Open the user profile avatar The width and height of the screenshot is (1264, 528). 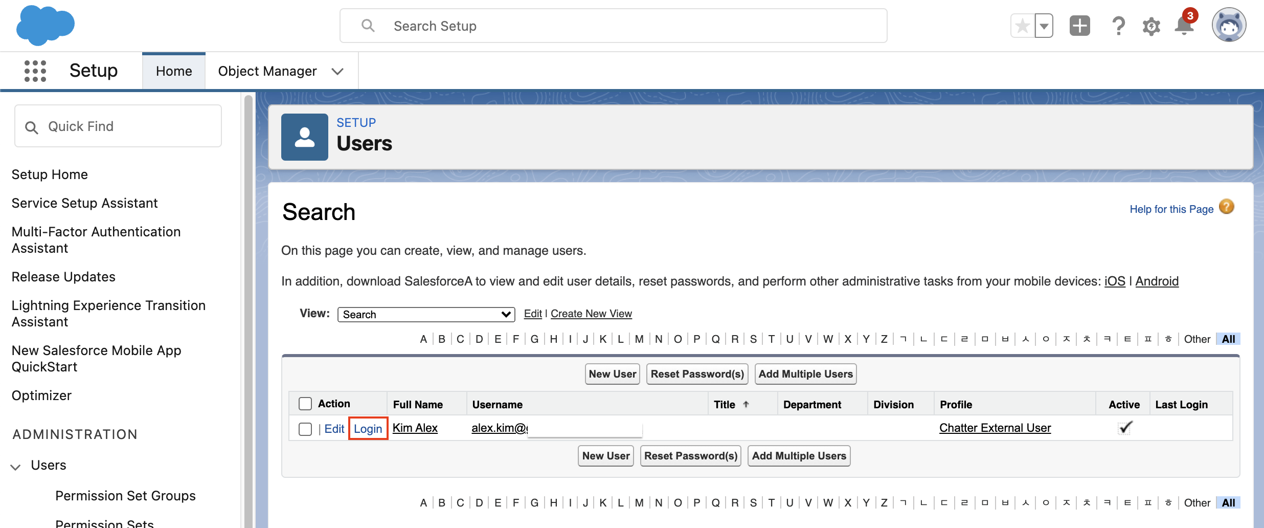click(x=1229, y=25)
